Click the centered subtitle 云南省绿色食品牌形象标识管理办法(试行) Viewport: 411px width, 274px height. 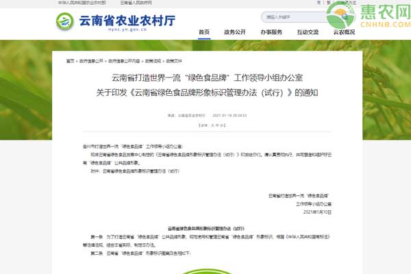[x=206, y=229]
